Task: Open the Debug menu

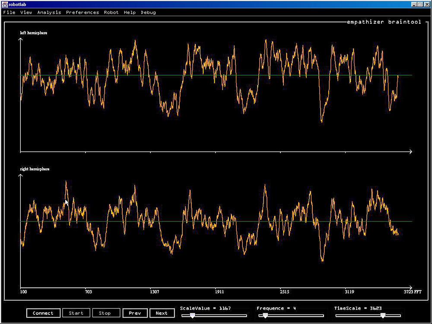Action: 148,13
